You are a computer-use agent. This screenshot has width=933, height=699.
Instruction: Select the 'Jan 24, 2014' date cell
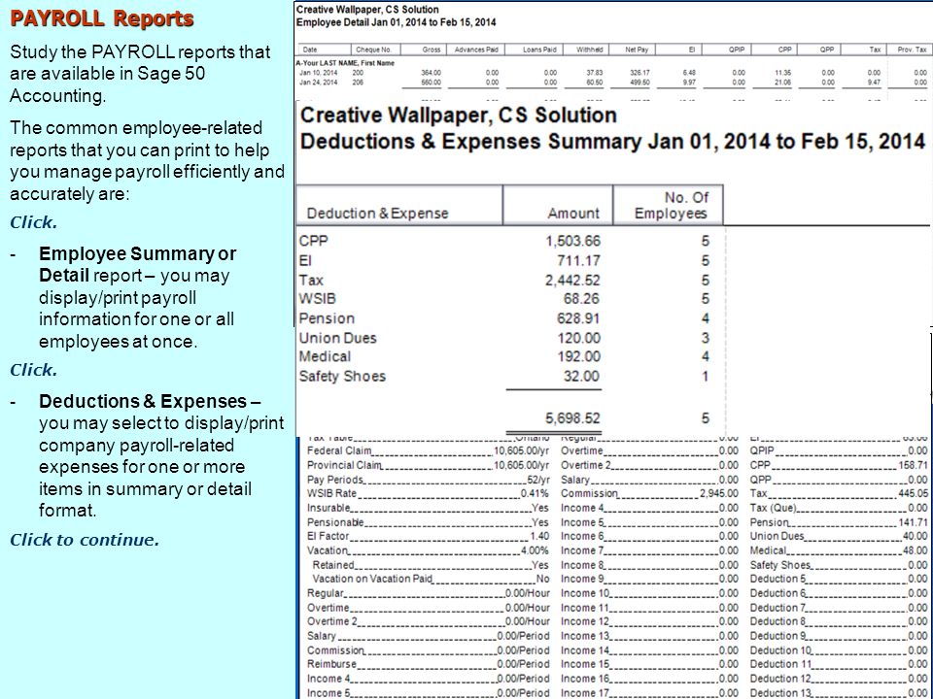(318, 82)
